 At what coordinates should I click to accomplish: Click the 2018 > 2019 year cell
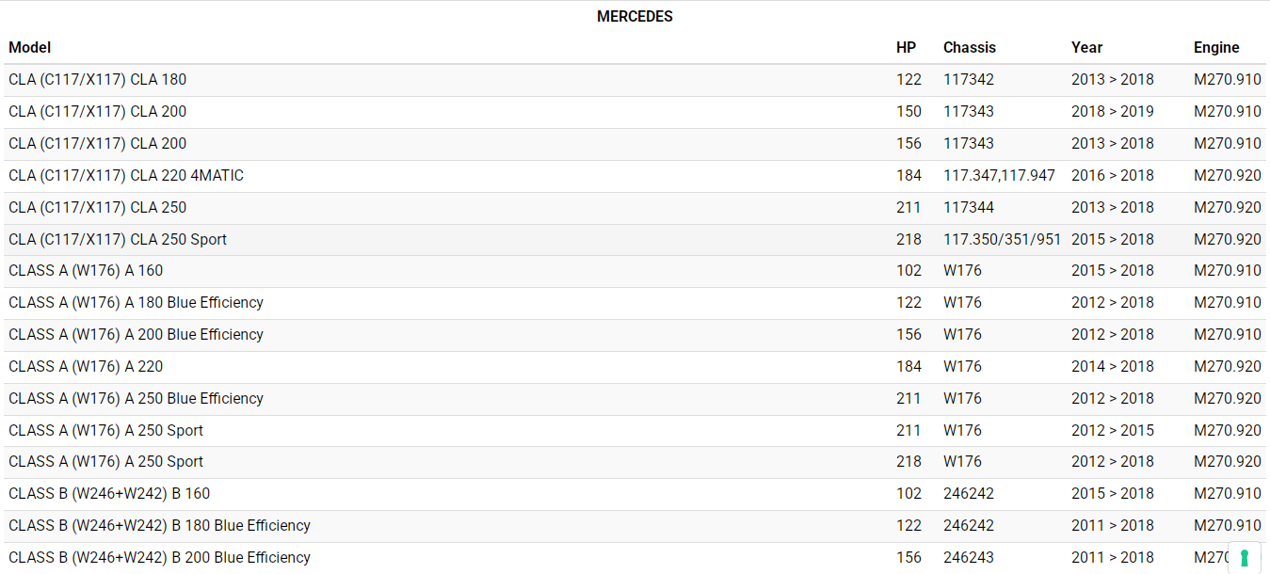[x=1112, y=112]
